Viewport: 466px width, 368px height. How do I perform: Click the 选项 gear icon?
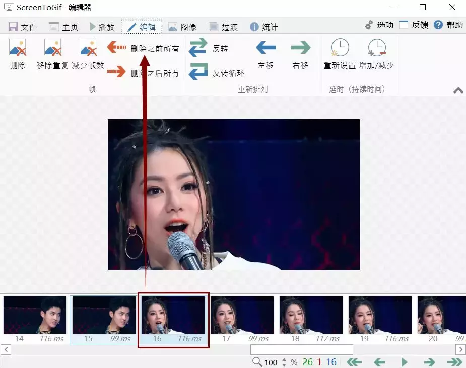pos(369,25)
